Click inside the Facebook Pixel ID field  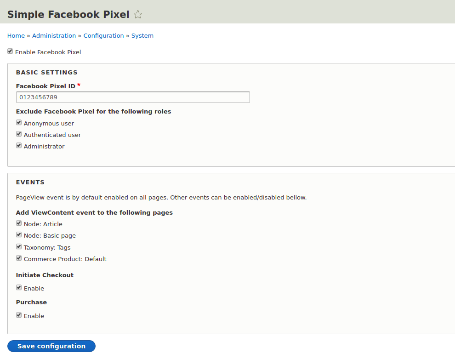click(x=133, y=97)
